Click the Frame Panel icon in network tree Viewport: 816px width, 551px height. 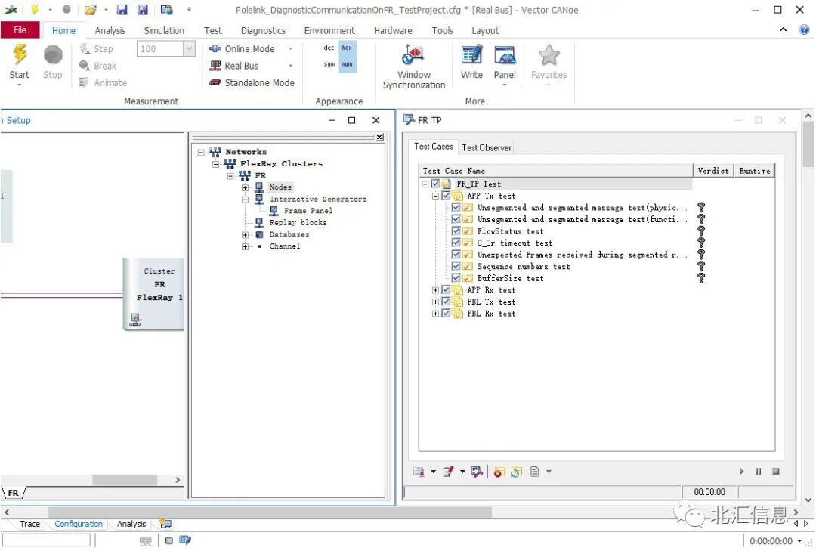pos(274,210)
